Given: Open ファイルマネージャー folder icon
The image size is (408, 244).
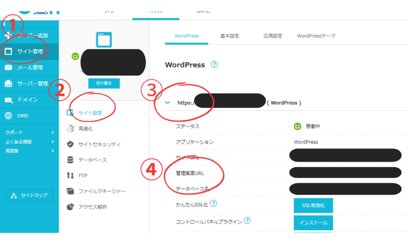Looking at the screenshot, I should [x=70, y=191].
